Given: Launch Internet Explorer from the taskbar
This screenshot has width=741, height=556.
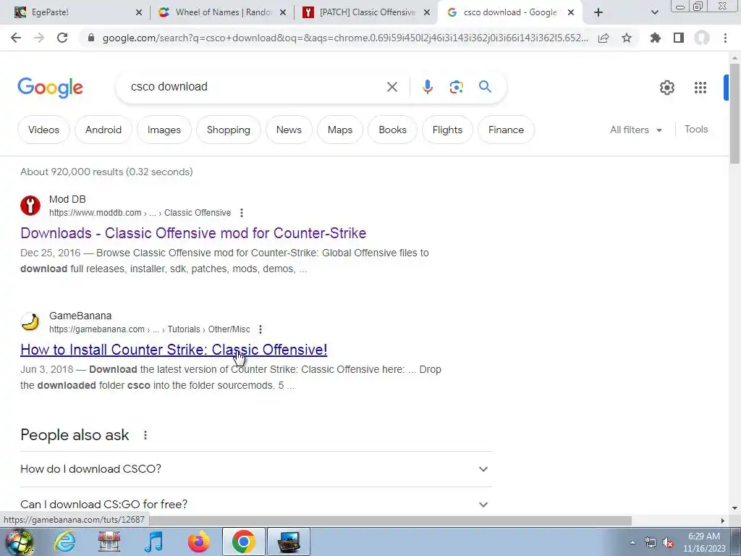Looking at the screenshot, I should pyautogui.click(x=64, y=542).
